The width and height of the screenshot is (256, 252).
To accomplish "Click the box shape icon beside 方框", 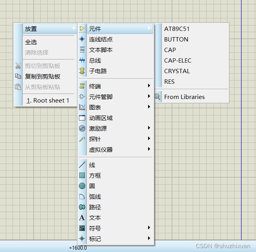I will click(x=82, y=175).
